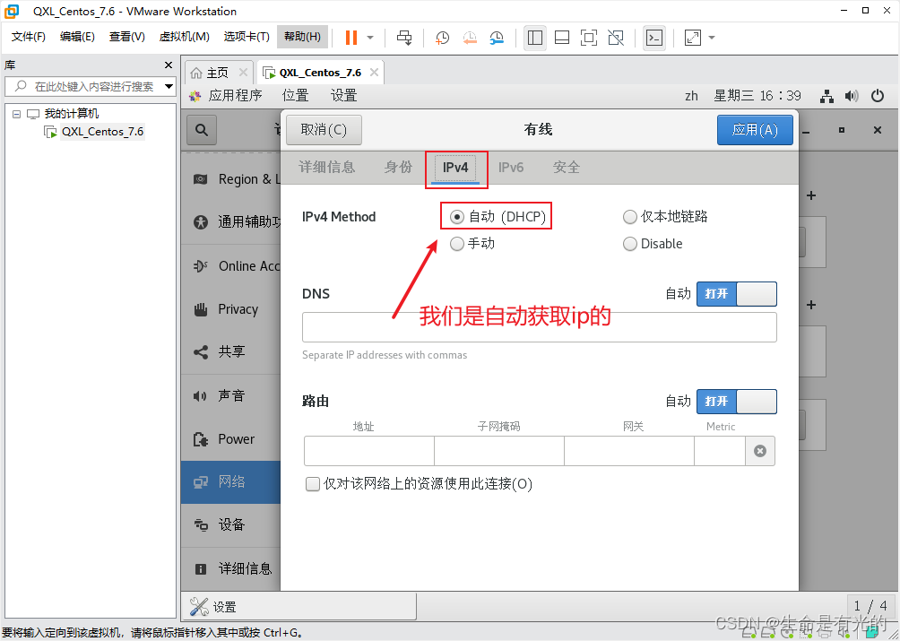The width and height of the screenshot is (900, 641).
Task: Enable 仅对该网络上的资源使用此连接 checkbox
Action: click(312, 483)
